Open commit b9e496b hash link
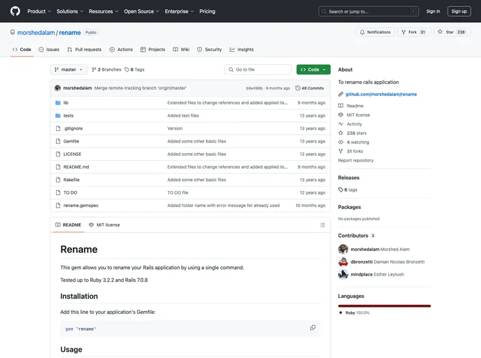The image size is (481, 358). [254, 88]
